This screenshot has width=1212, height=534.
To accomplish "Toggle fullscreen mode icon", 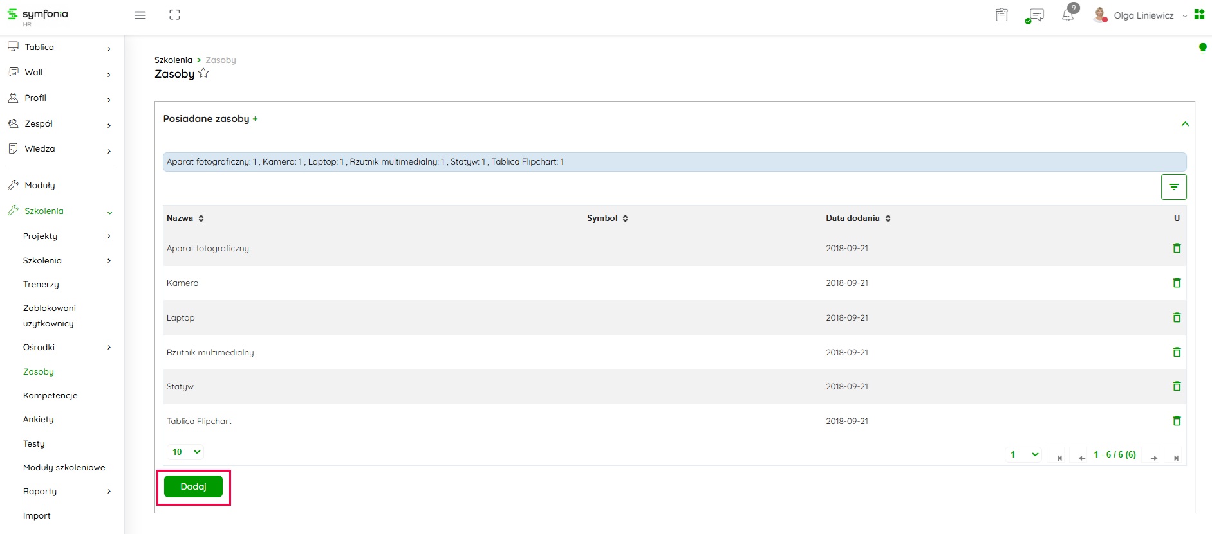I will click(x=174, y=15).
